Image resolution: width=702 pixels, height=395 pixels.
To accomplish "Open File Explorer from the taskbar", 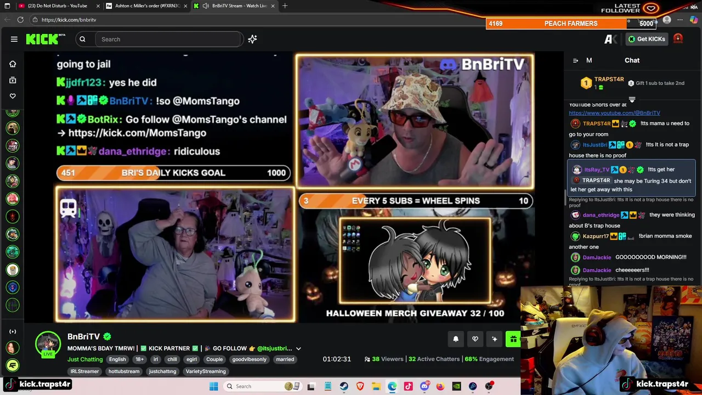I will 376,386.
